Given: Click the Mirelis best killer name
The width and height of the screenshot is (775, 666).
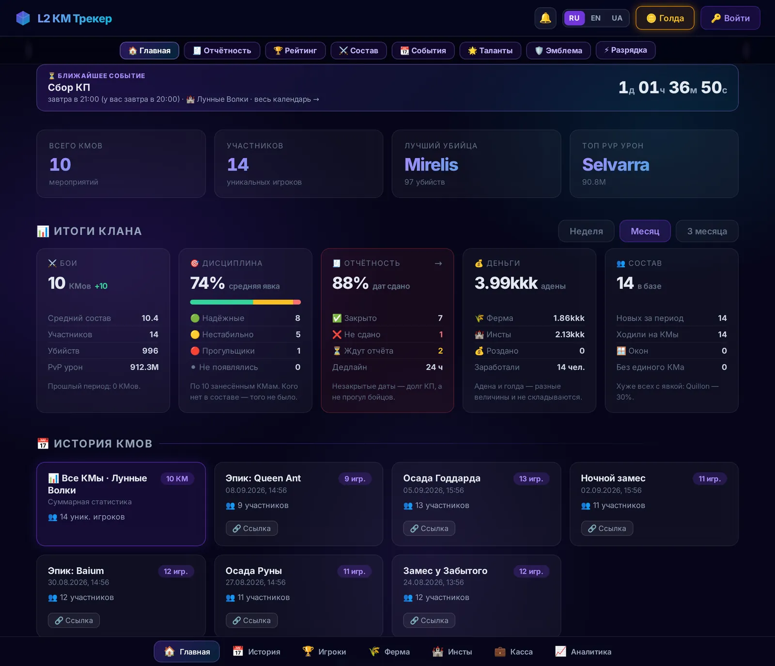Looking at the screenshot, I should [431, 165].
